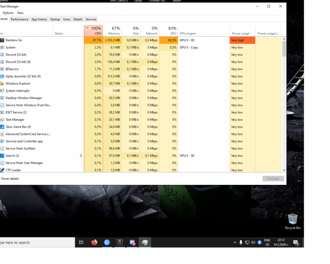
Task: Open the View menu
Action: click(20, 13)
